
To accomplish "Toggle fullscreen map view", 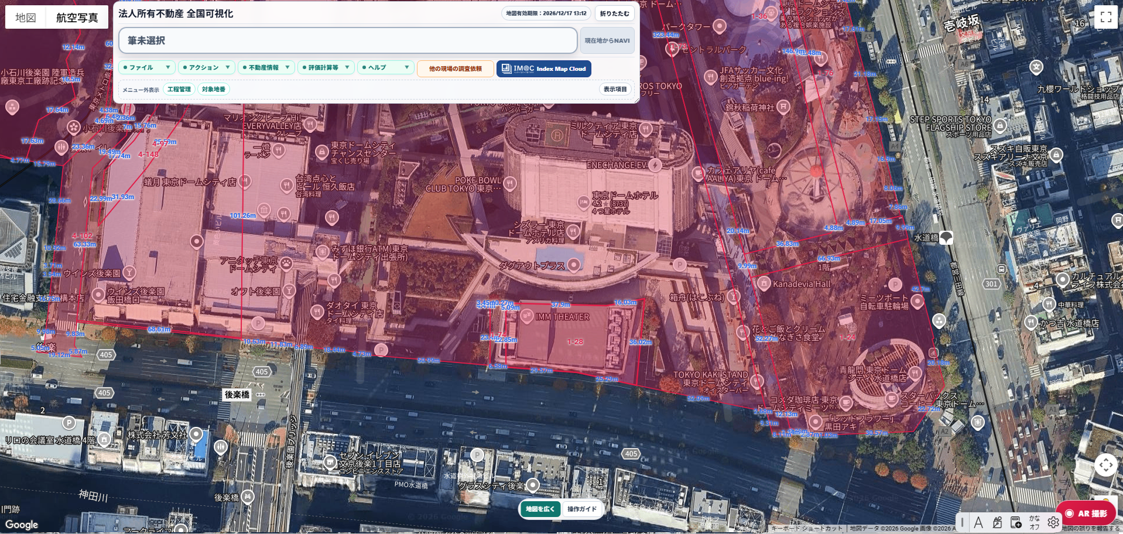I will pyautogui.click(x=1106, y=17).
